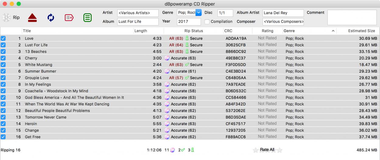Image resolution: width=380 pixels, height=160 pixels.
Task: Click the Rip Status column header
Action: click(x=193, y=31)
